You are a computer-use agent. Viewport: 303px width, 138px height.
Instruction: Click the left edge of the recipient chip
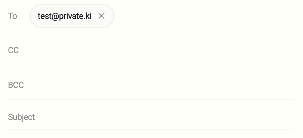(x=32, y=16)
